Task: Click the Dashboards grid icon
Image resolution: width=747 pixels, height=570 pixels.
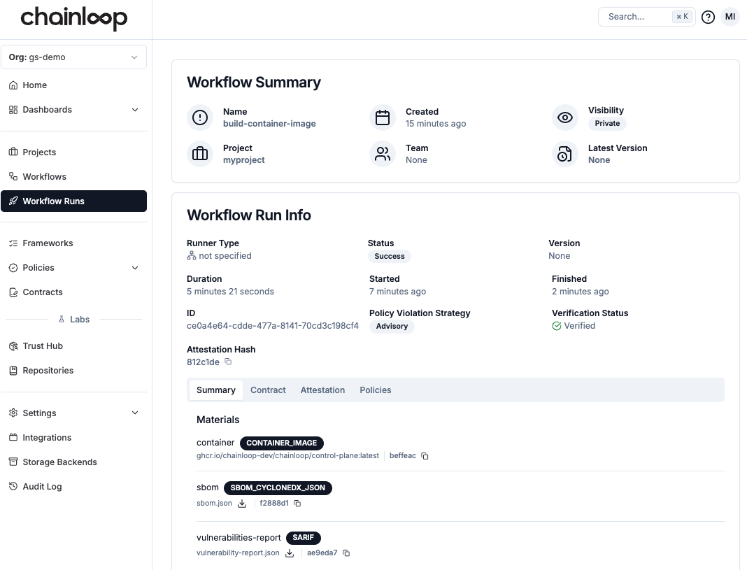Action: point(13,110)
